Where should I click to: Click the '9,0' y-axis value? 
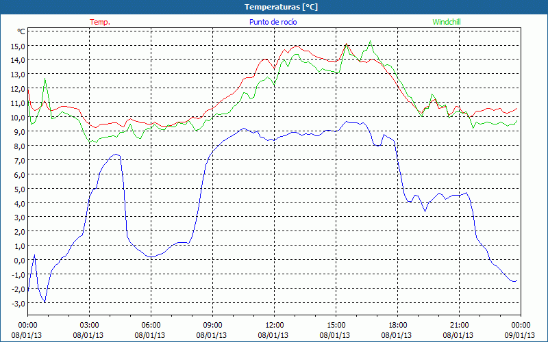point(20,132)
